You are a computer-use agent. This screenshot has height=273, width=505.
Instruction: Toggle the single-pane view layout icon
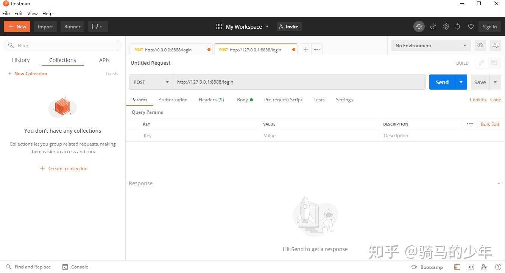click(x=457, y=267)
